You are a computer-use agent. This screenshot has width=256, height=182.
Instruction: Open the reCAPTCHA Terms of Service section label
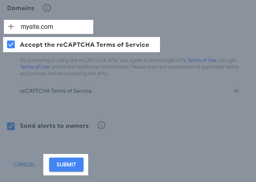click(x=56, y=91)
